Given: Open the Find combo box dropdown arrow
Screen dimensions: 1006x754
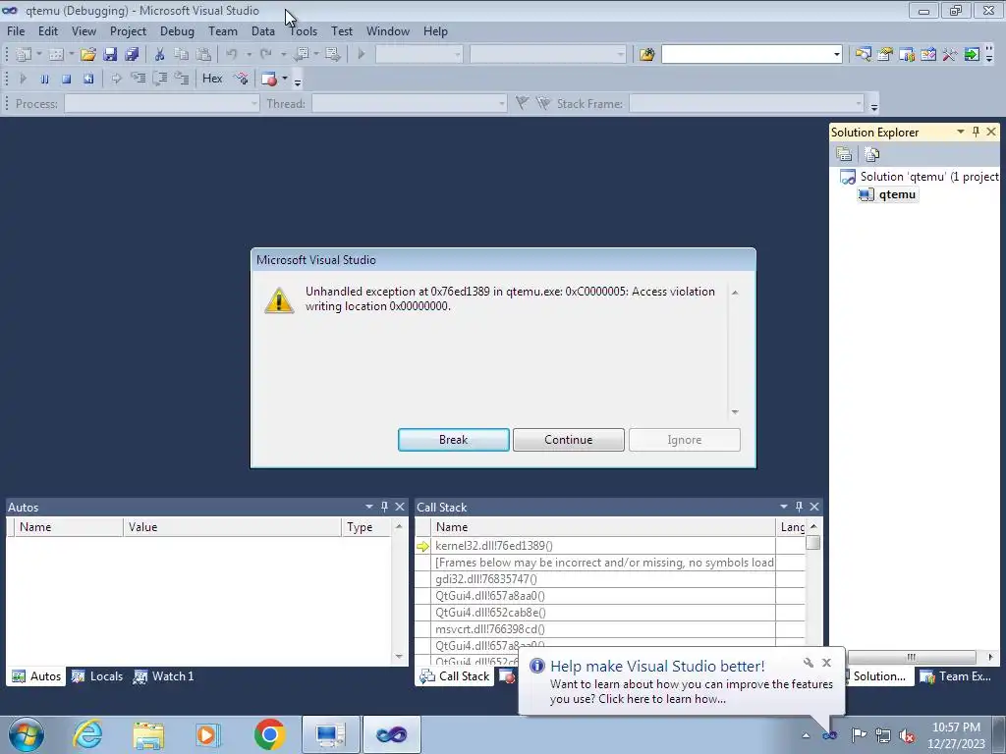Looking at the screenshot, I should coord(837,55).
